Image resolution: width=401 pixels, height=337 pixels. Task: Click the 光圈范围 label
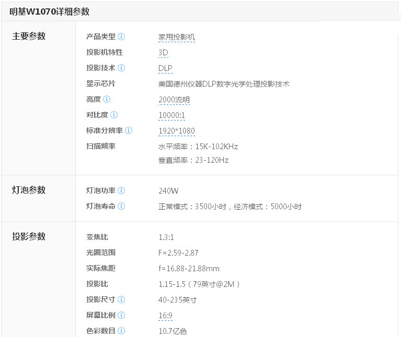[x=101, y=252]
